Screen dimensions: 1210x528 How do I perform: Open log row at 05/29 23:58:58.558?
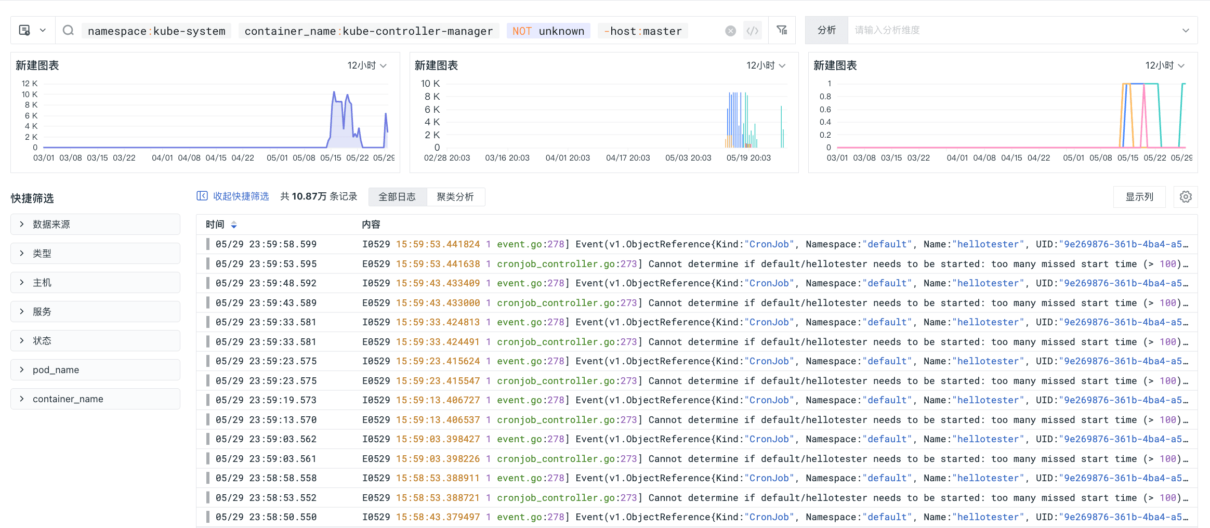[x=697, y=478]
